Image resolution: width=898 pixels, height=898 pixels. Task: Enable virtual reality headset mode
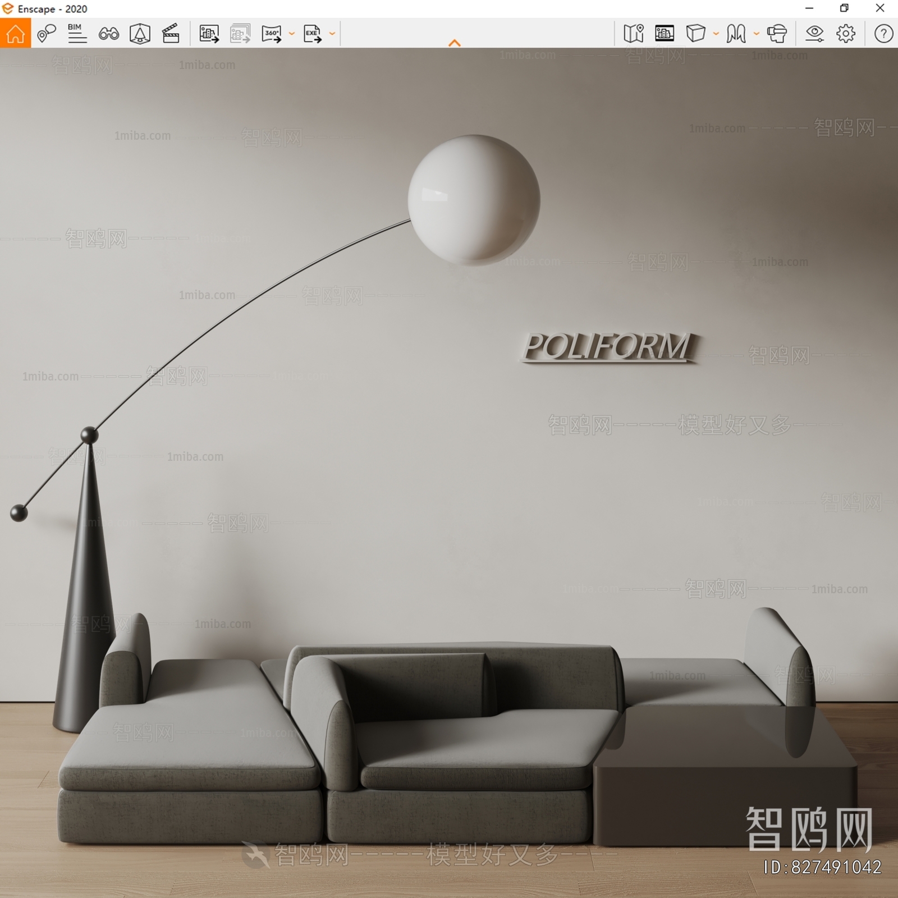point(777,34)
